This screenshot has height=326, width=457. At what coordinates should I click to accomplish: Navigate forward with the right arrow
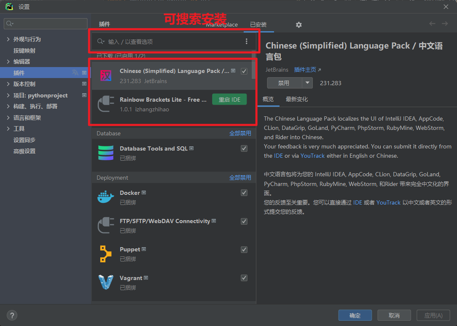coord(445,24)
